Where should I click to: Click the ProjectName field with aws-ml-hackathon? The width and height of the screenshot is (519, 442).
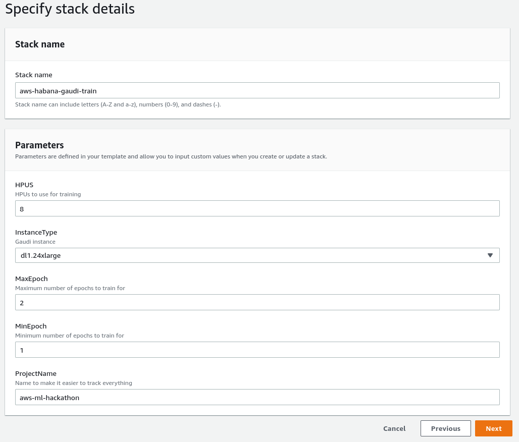[257, 397]
